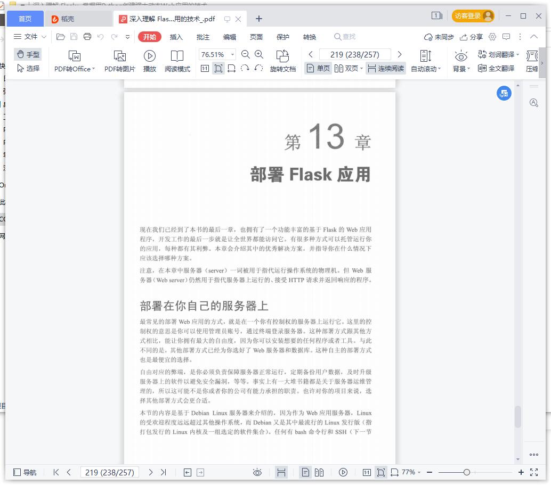Add a new tab with plus button

(x=258, y=19)
